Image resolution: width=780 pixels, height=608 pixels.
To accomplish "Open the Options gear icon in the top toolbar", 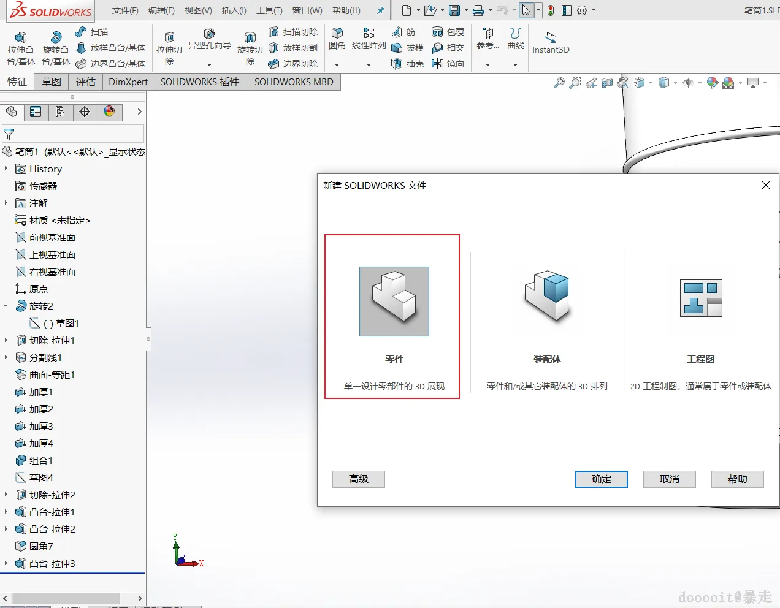I will tap(582, 10).
